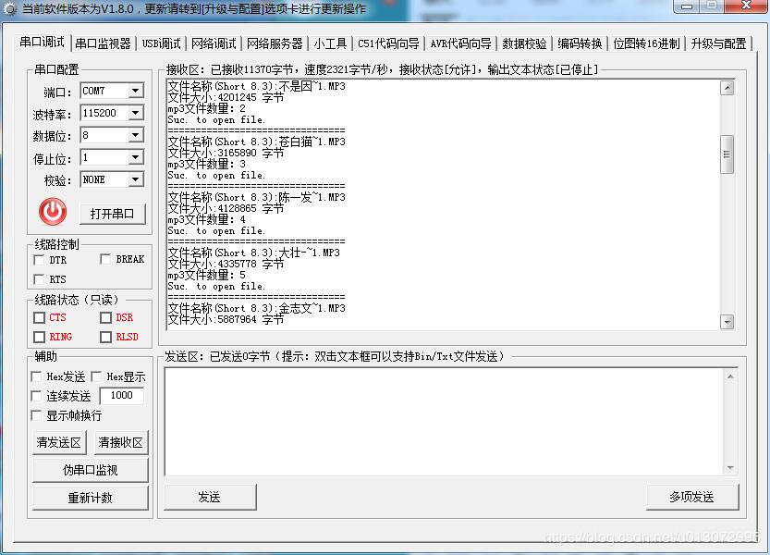The image size is (770, 555).
Task: Select the 小工具 tab
Action: pos(330,43)
